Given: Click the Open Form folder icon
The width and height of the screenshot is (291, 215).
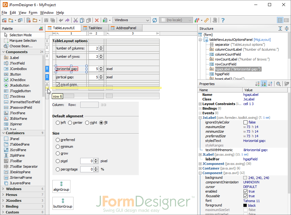Looking at the screenshot, I should [x=35, y=20].
